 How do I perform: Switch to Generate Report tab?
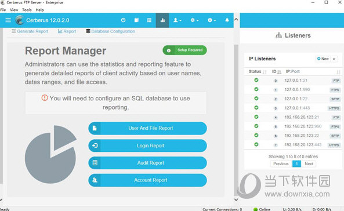coord(30,31)
